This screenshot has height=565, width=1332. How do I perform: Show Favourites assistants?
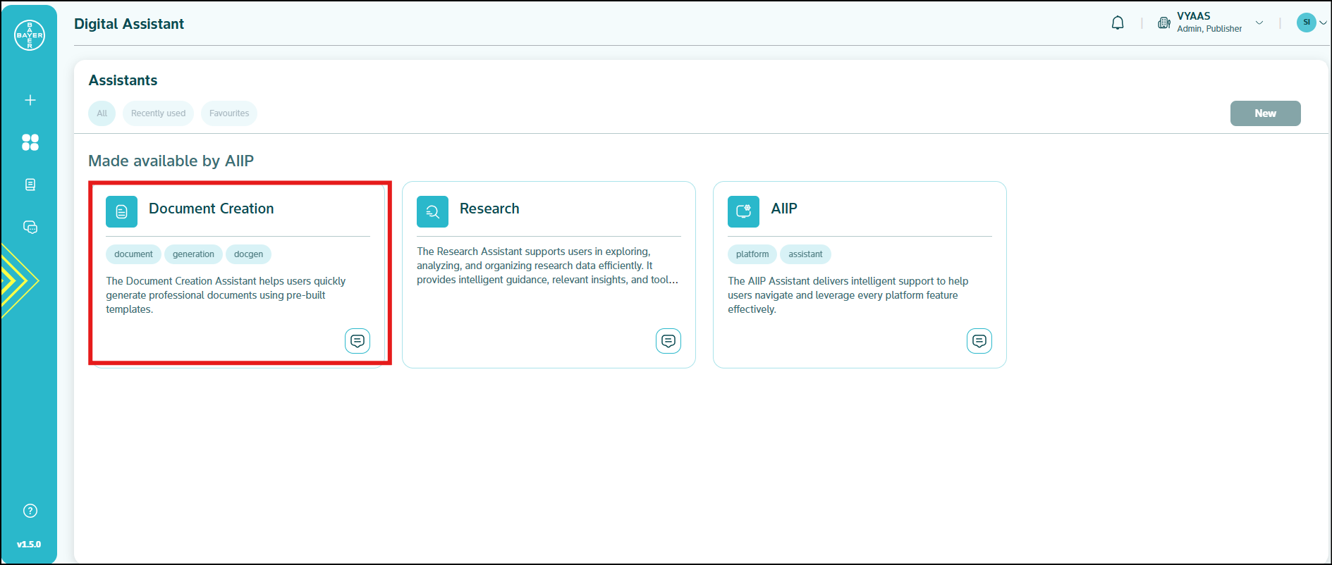(229, 113)
